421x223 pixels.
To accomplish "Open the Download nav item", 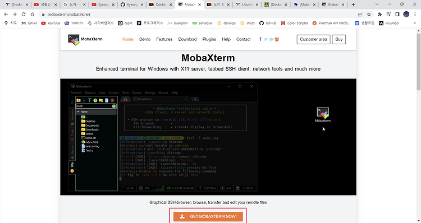I will pos(187,39).
